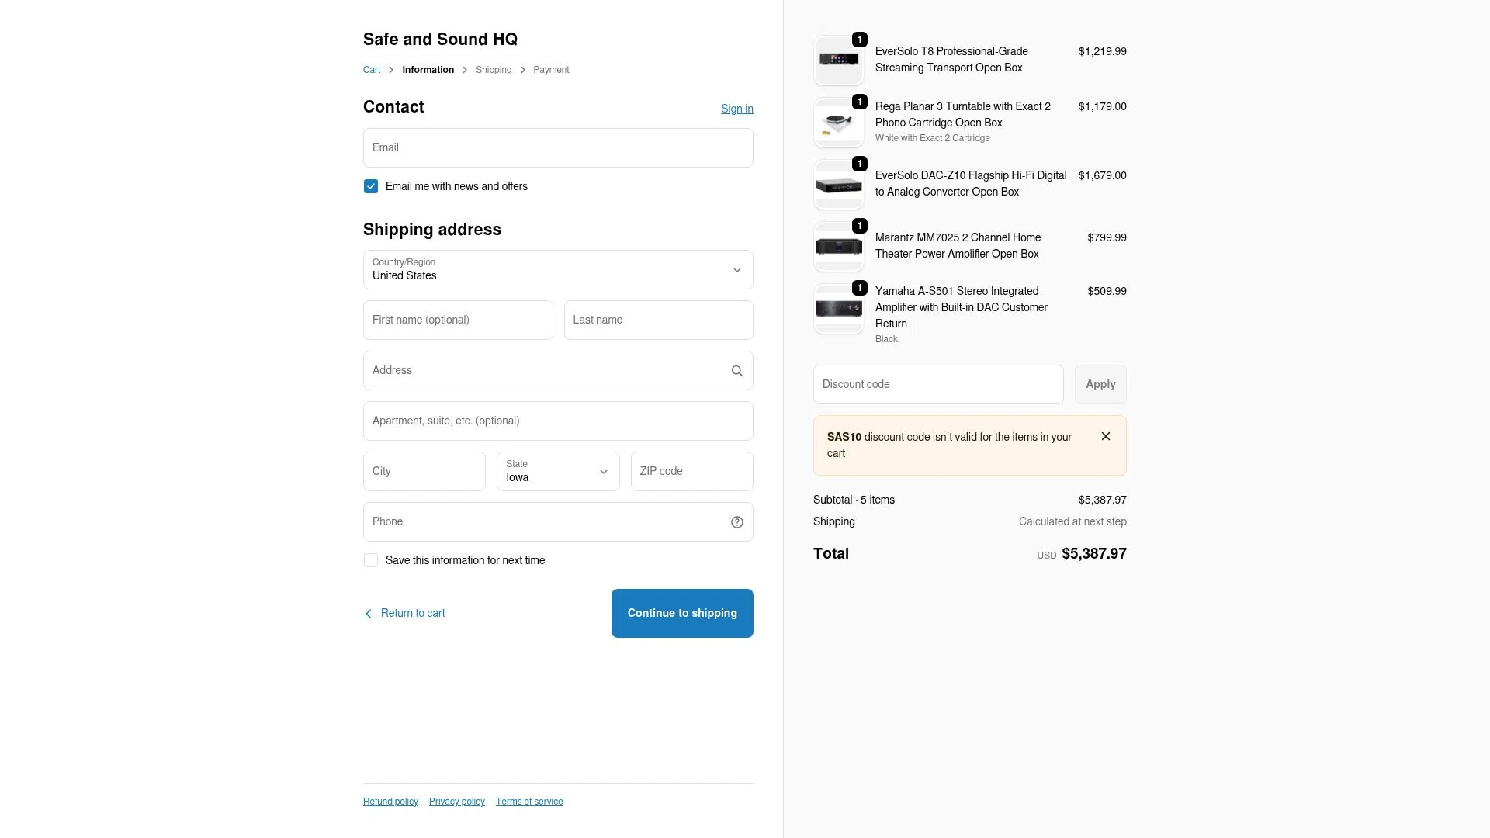This screenshot has width=1490, height=838.
Task: Check Save this information for next time
Action: point(371,559)
